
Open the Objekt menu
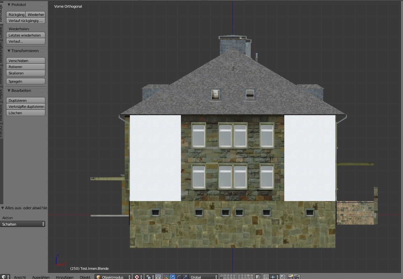[85, 277]
